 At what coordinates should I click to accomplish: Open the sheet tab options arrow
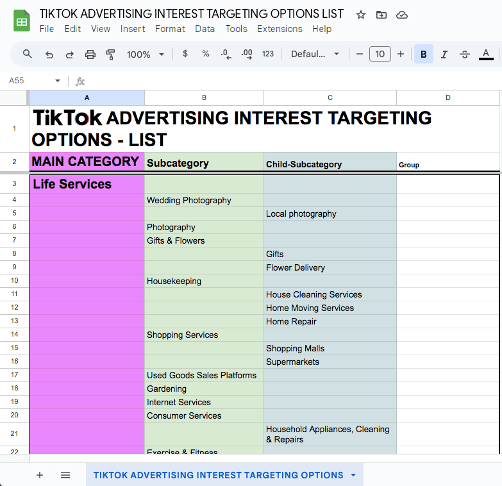353,475
